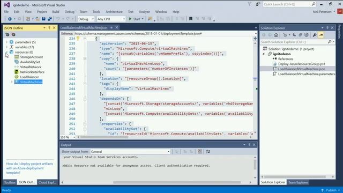Collapse code block at line 238
The width and height of the screenshot is (343, 193).
tap(85, 58)
